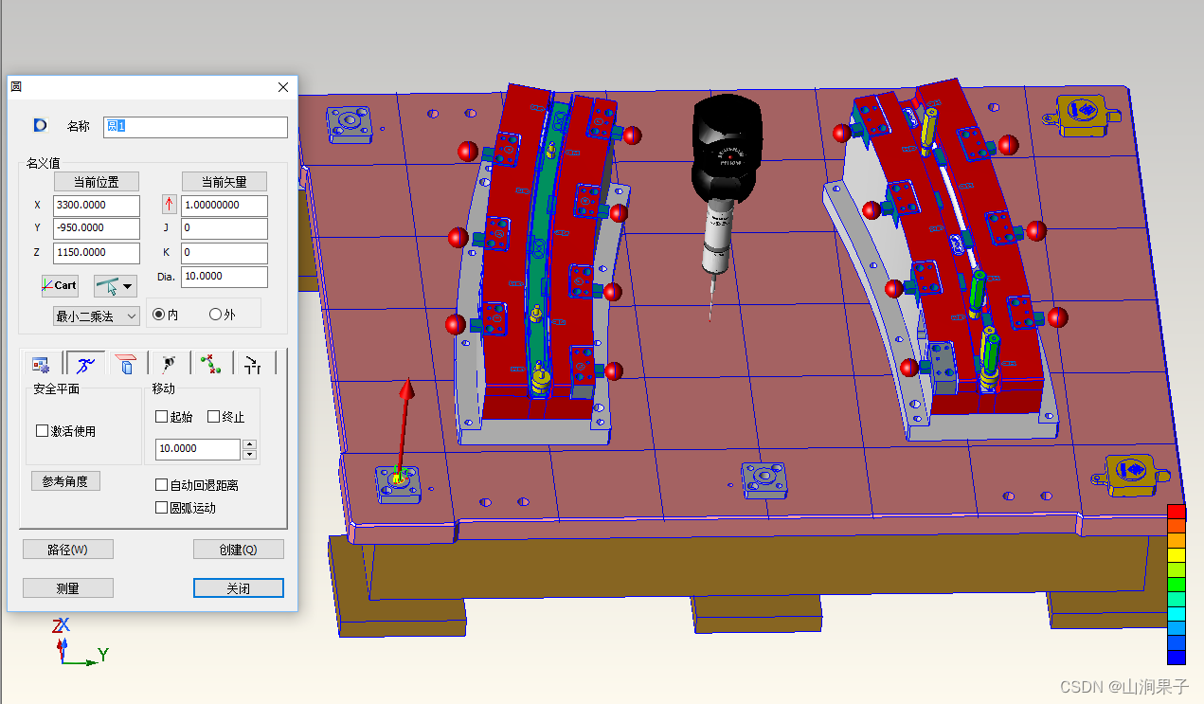Click the yellow swatch in color scale

1177,556
